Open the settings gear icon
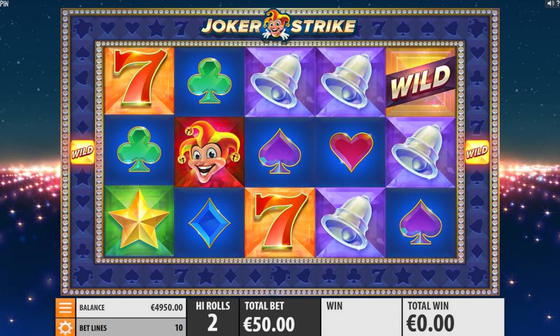This screenshot has height=336, width=560. pos(66,328)
